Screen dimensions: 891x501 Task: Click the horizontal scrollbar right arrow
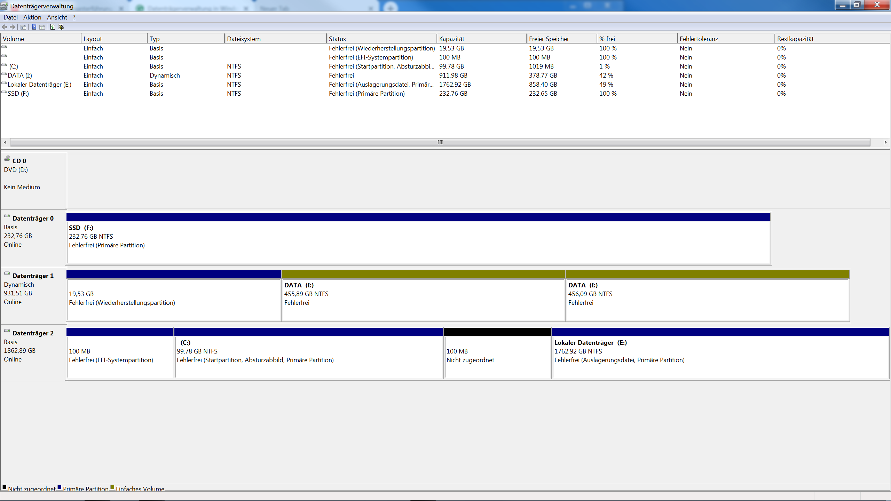(x=885, y=142)
